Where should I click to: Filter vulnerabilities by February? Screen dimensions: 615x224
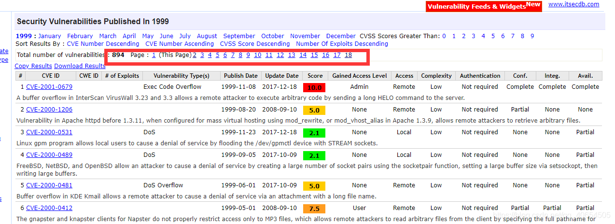(x=80, y=36)
